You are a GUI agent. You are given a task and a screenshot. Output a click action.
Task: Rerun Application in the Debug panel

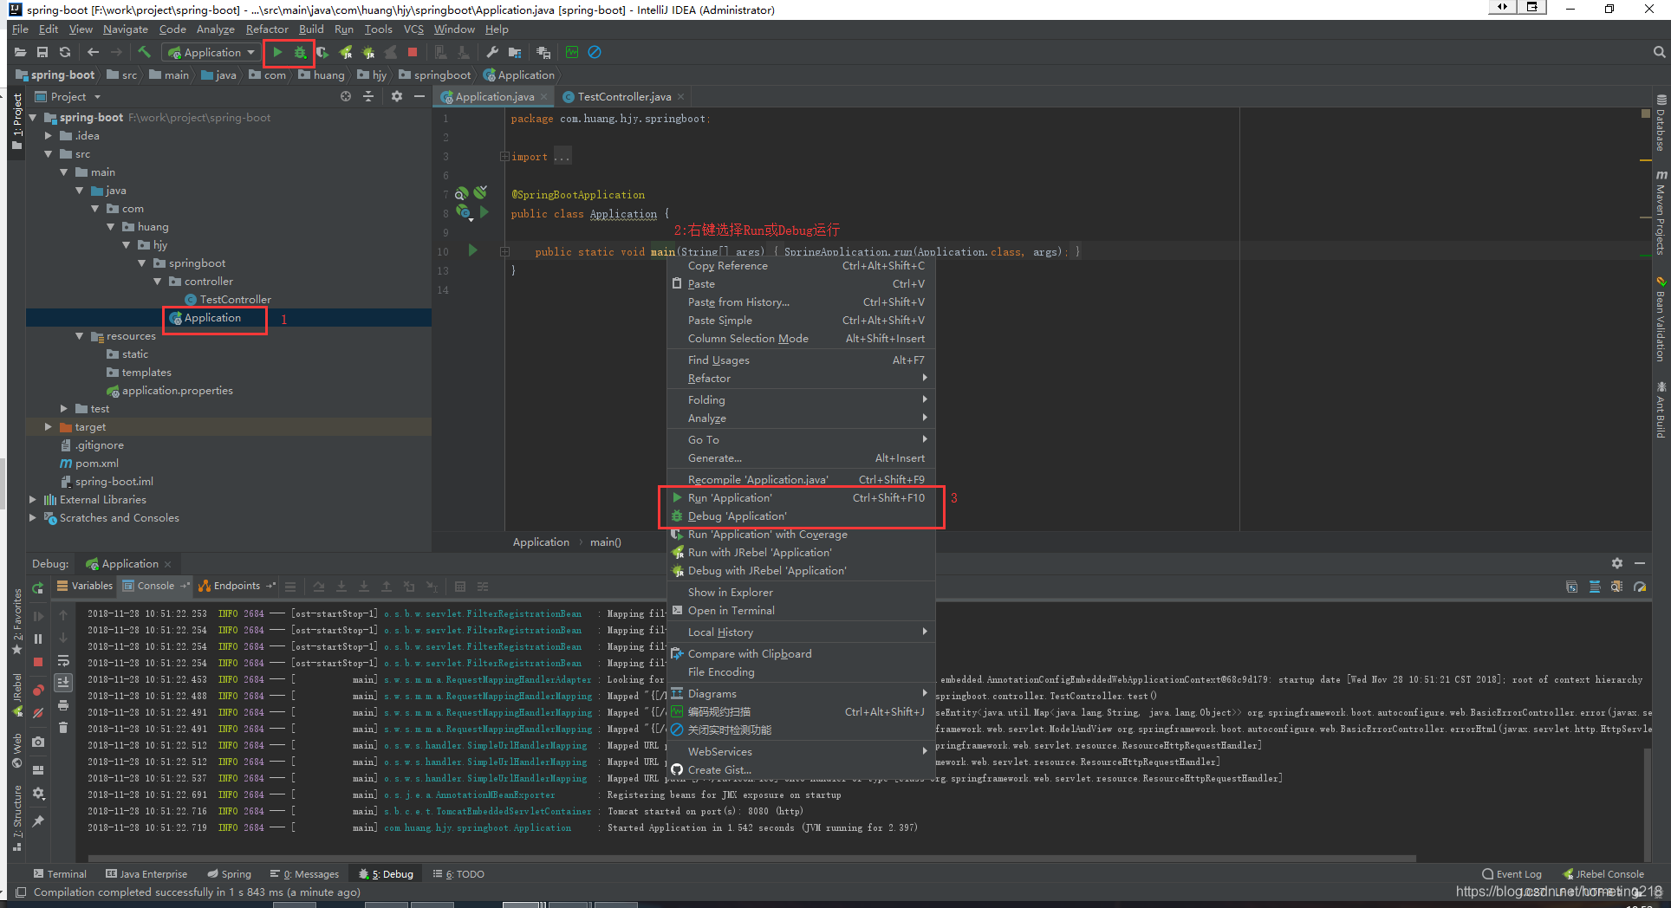38,588
